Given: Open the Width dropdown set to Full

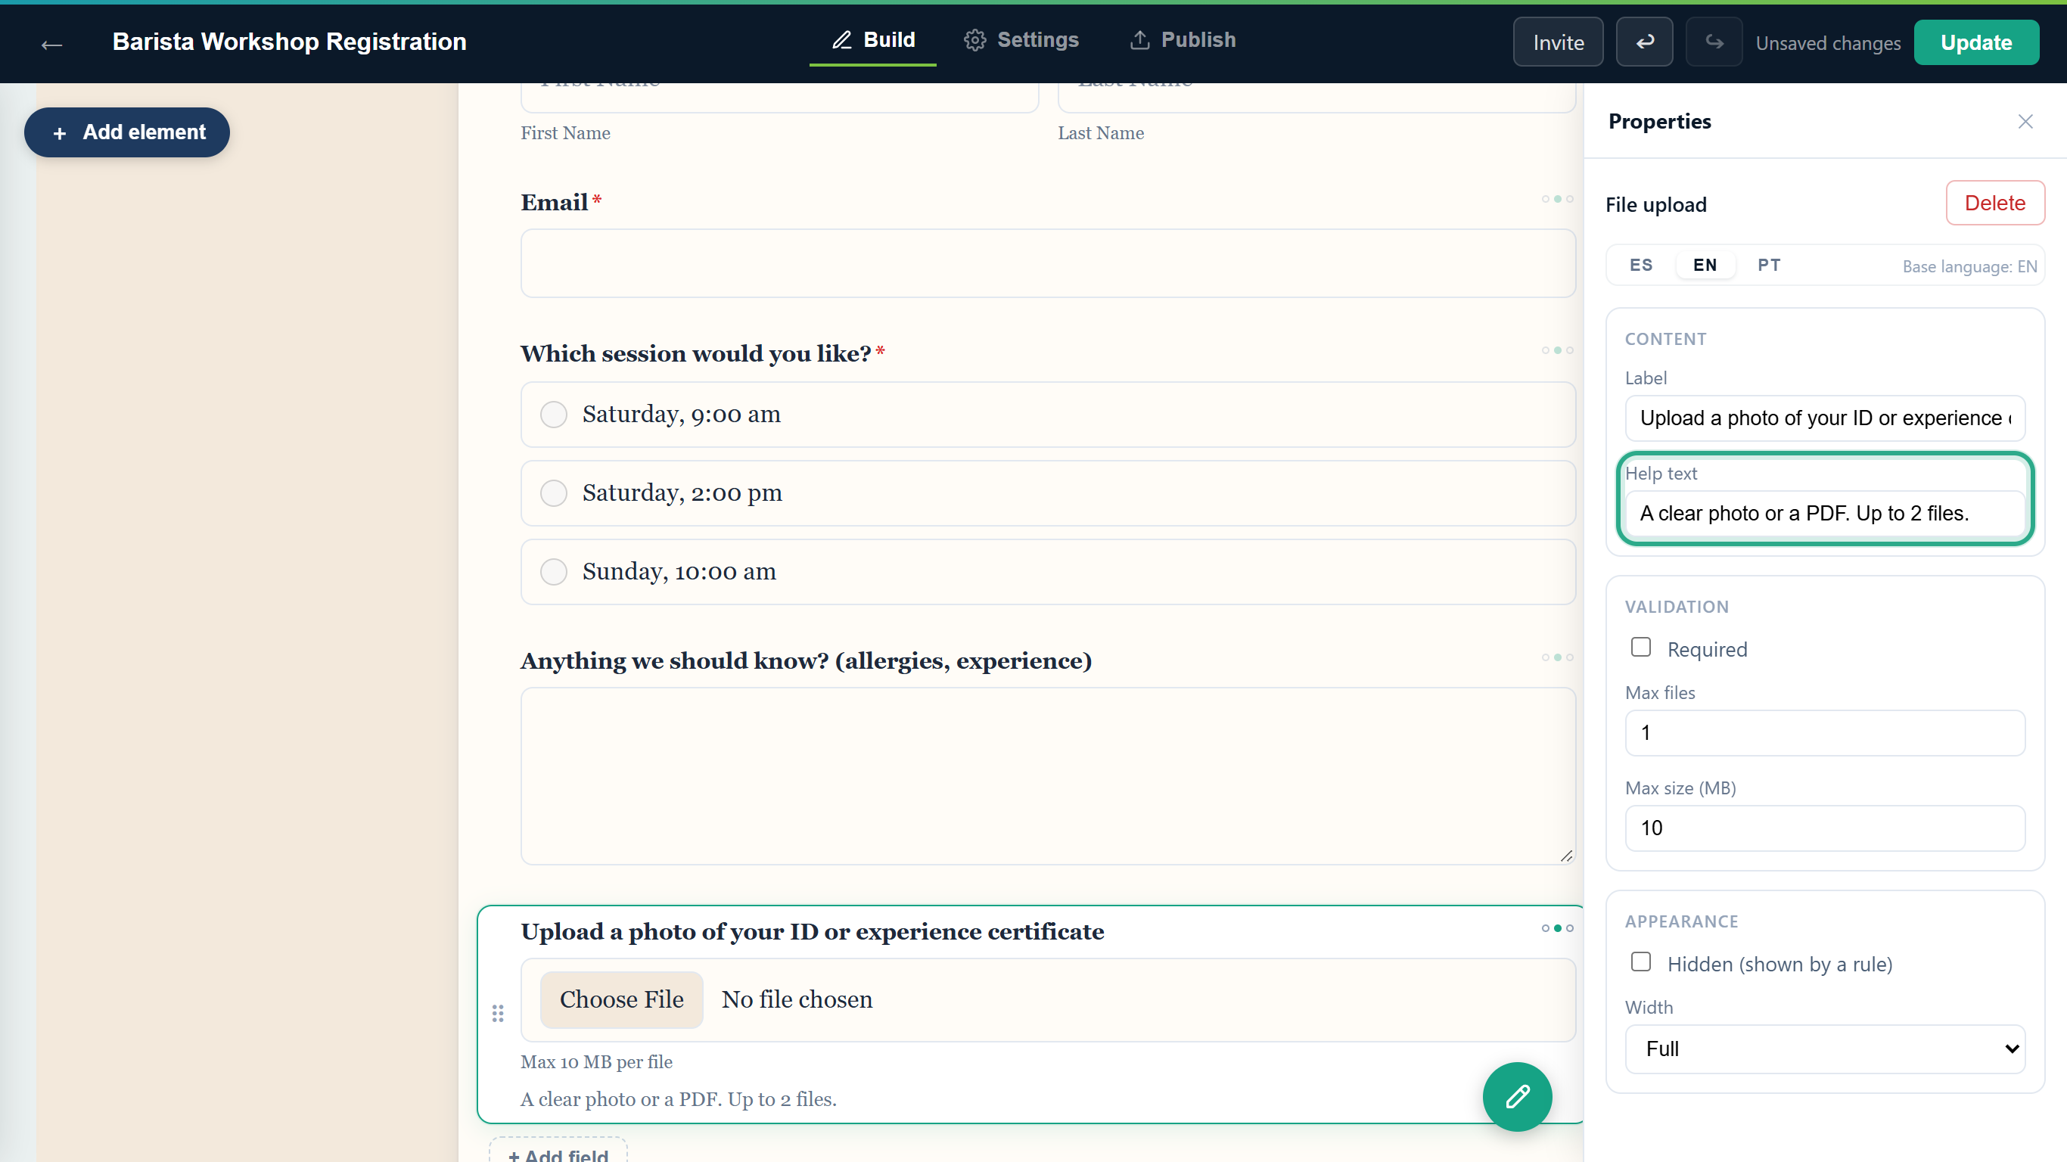Looking at the screenshot, I should 1825,1049.
